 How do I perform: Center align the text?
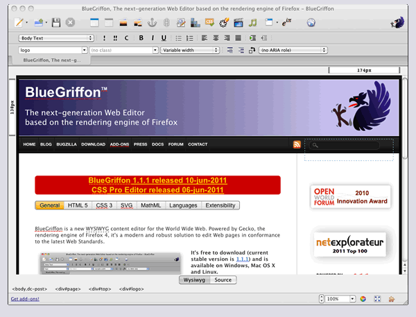[x=216, y=38]
